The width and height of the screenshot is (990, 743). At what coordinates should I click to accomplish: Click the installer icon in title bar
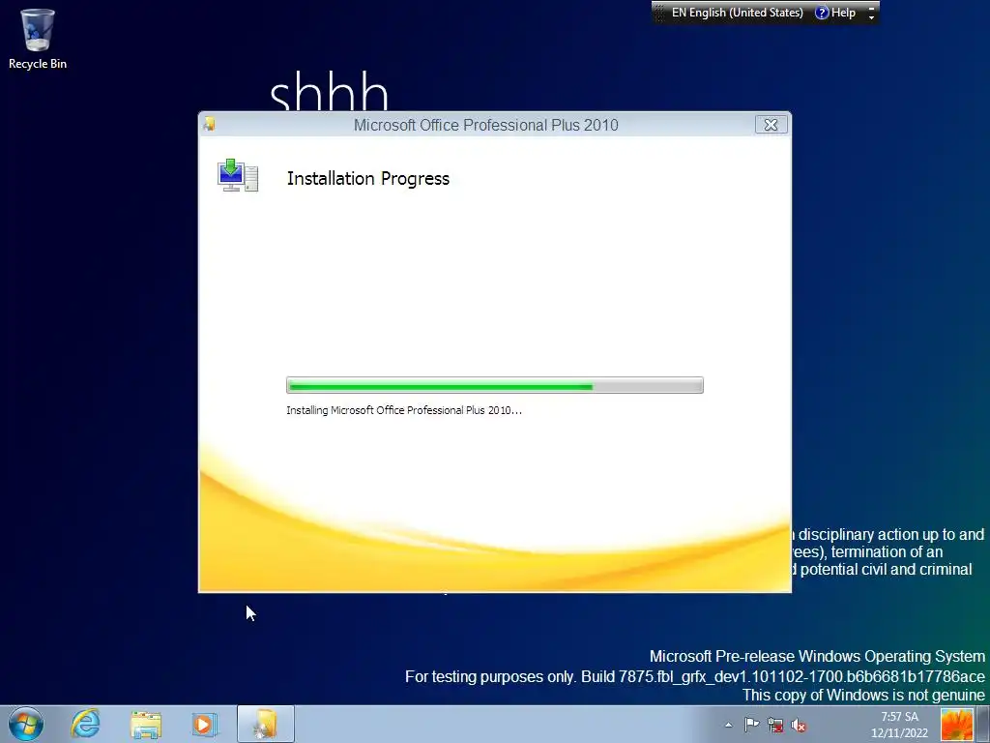(x=210, y=125)
